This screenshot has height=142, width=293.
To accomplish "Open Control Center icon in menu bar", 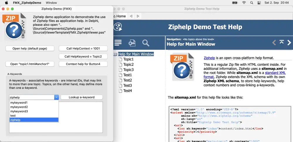I will click(x=259, y=3).
